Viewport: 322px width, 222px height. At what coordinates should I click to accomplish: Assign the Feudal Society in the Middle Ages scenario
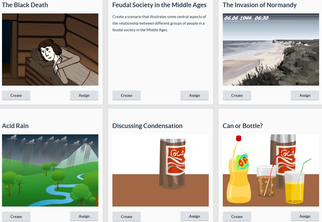[x=194, y=95]
